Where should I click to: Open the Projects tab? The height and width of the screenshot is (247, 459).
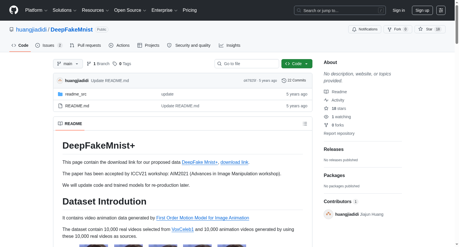click(148, 45)
